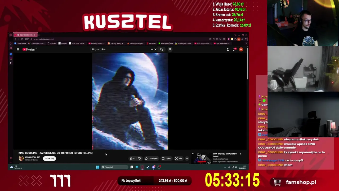The width and height of the screenshot is (339, 191).
Task: Open Instagram in Opera sidebar
Action: [x=11, y=58]
